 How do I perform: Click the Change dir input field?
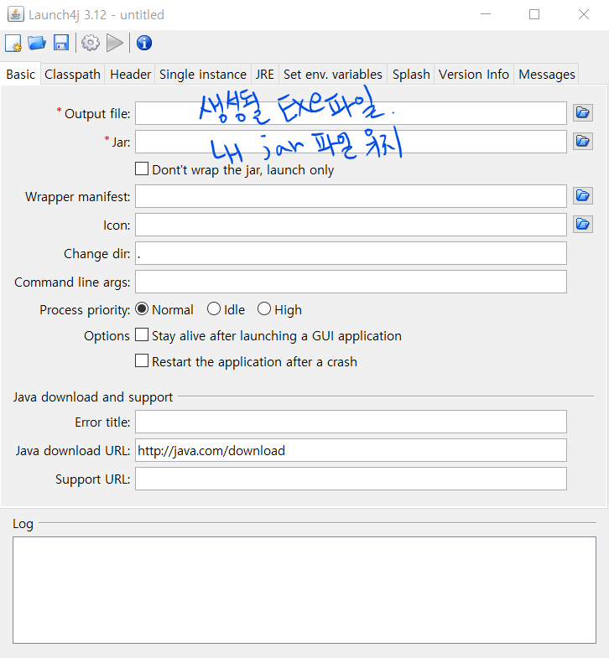pyautogui.click(x=351, y=253)
